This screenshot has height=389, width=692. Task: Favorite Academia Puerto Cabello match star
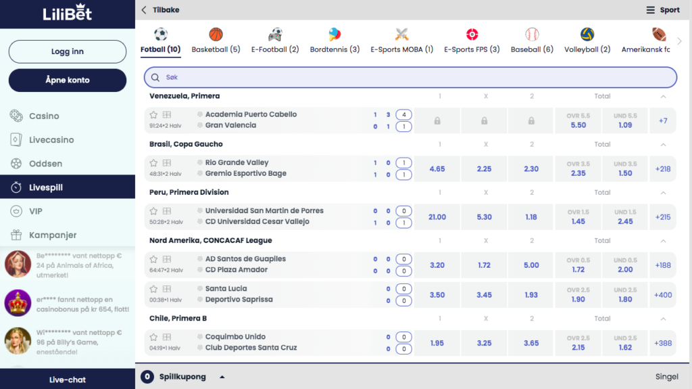pyautogui.click(x=153, y=115)
